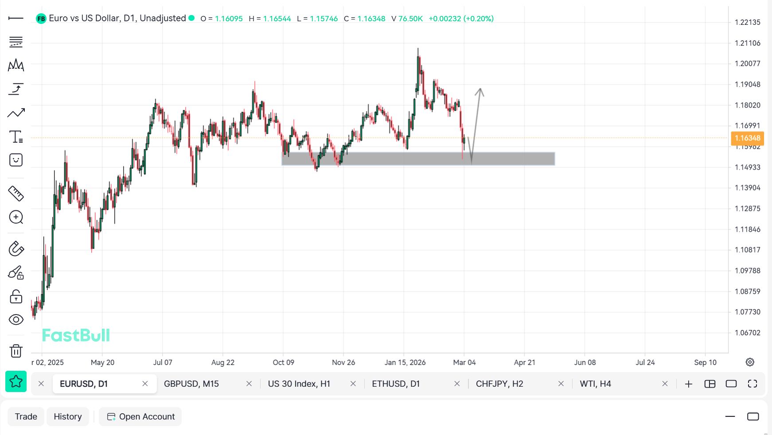Image resolution: width=772 pixels, height=435 pixels.
Task: Switch to the GBPUSD, M15 tab
Action: pos(191,384)
